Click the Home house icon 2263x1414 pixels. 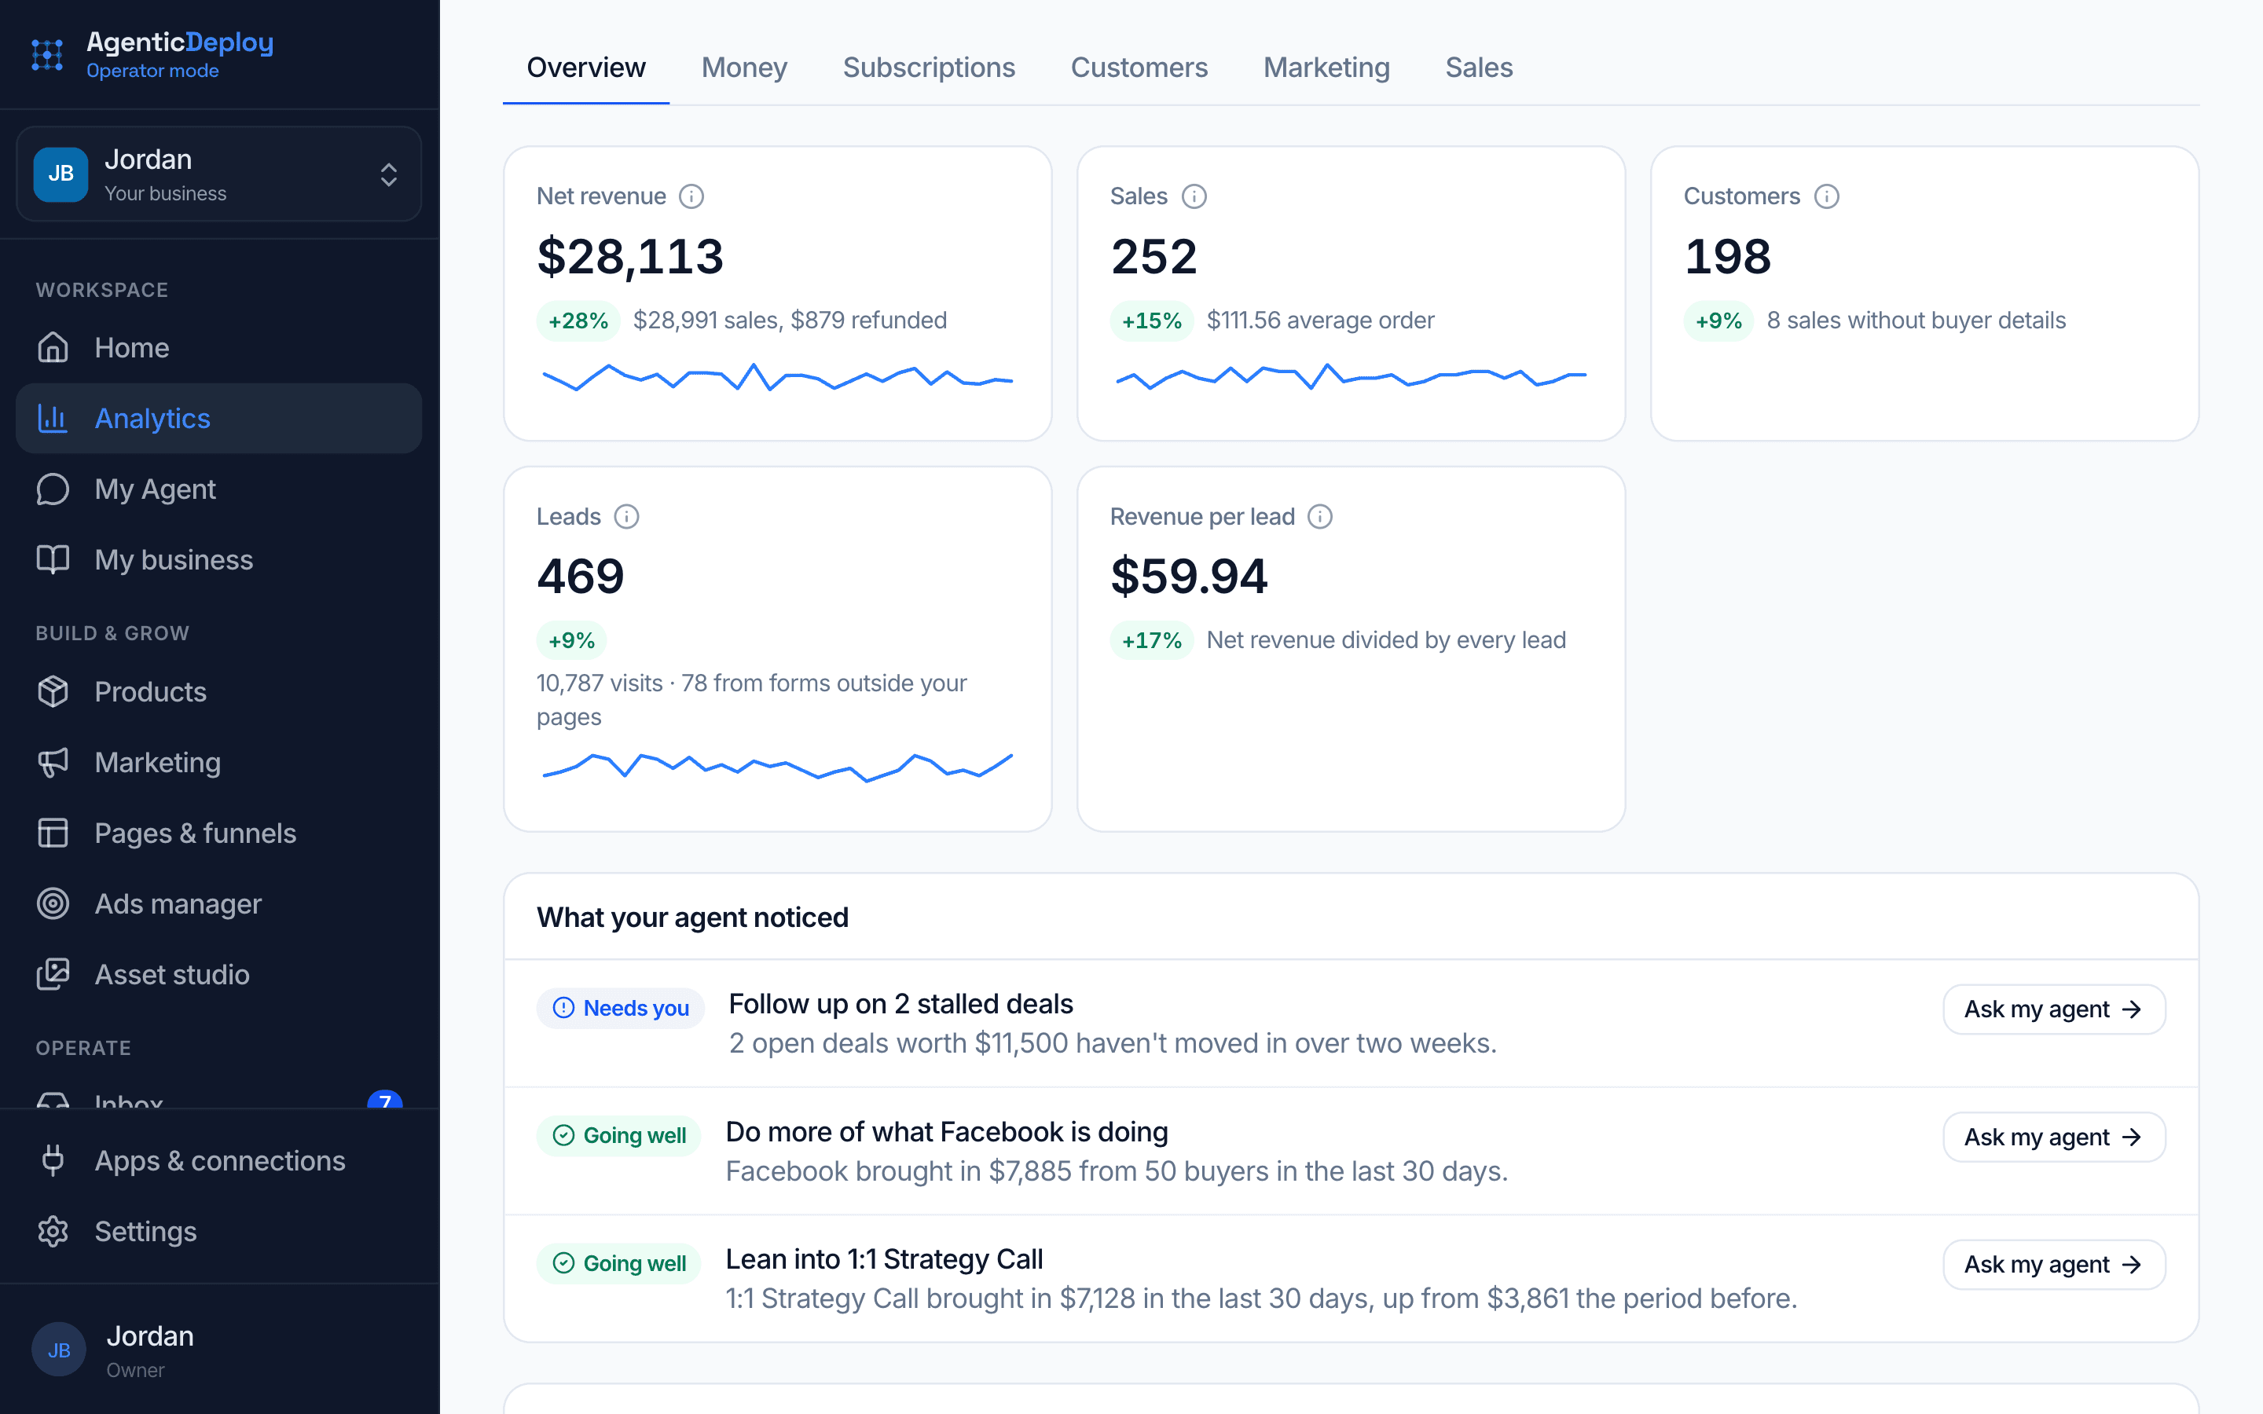(53, 347)
